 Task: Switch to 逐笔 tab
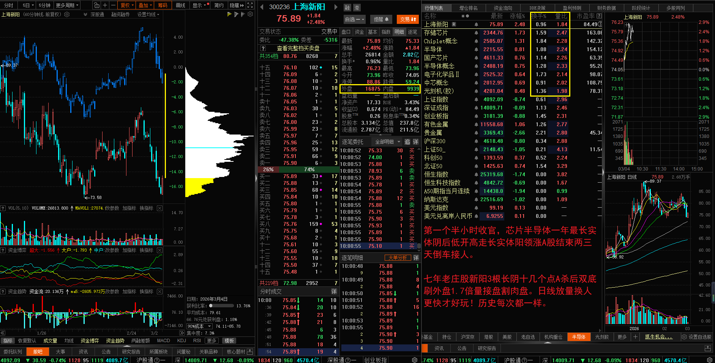tap(412, 32)
